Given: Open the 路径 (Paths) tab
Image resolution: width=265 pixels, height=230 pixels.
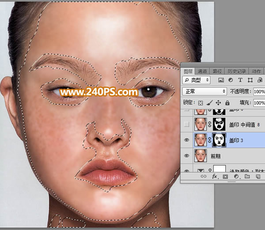Looking at the screenshot, I should pyautogui.click(x=217, y=72).
